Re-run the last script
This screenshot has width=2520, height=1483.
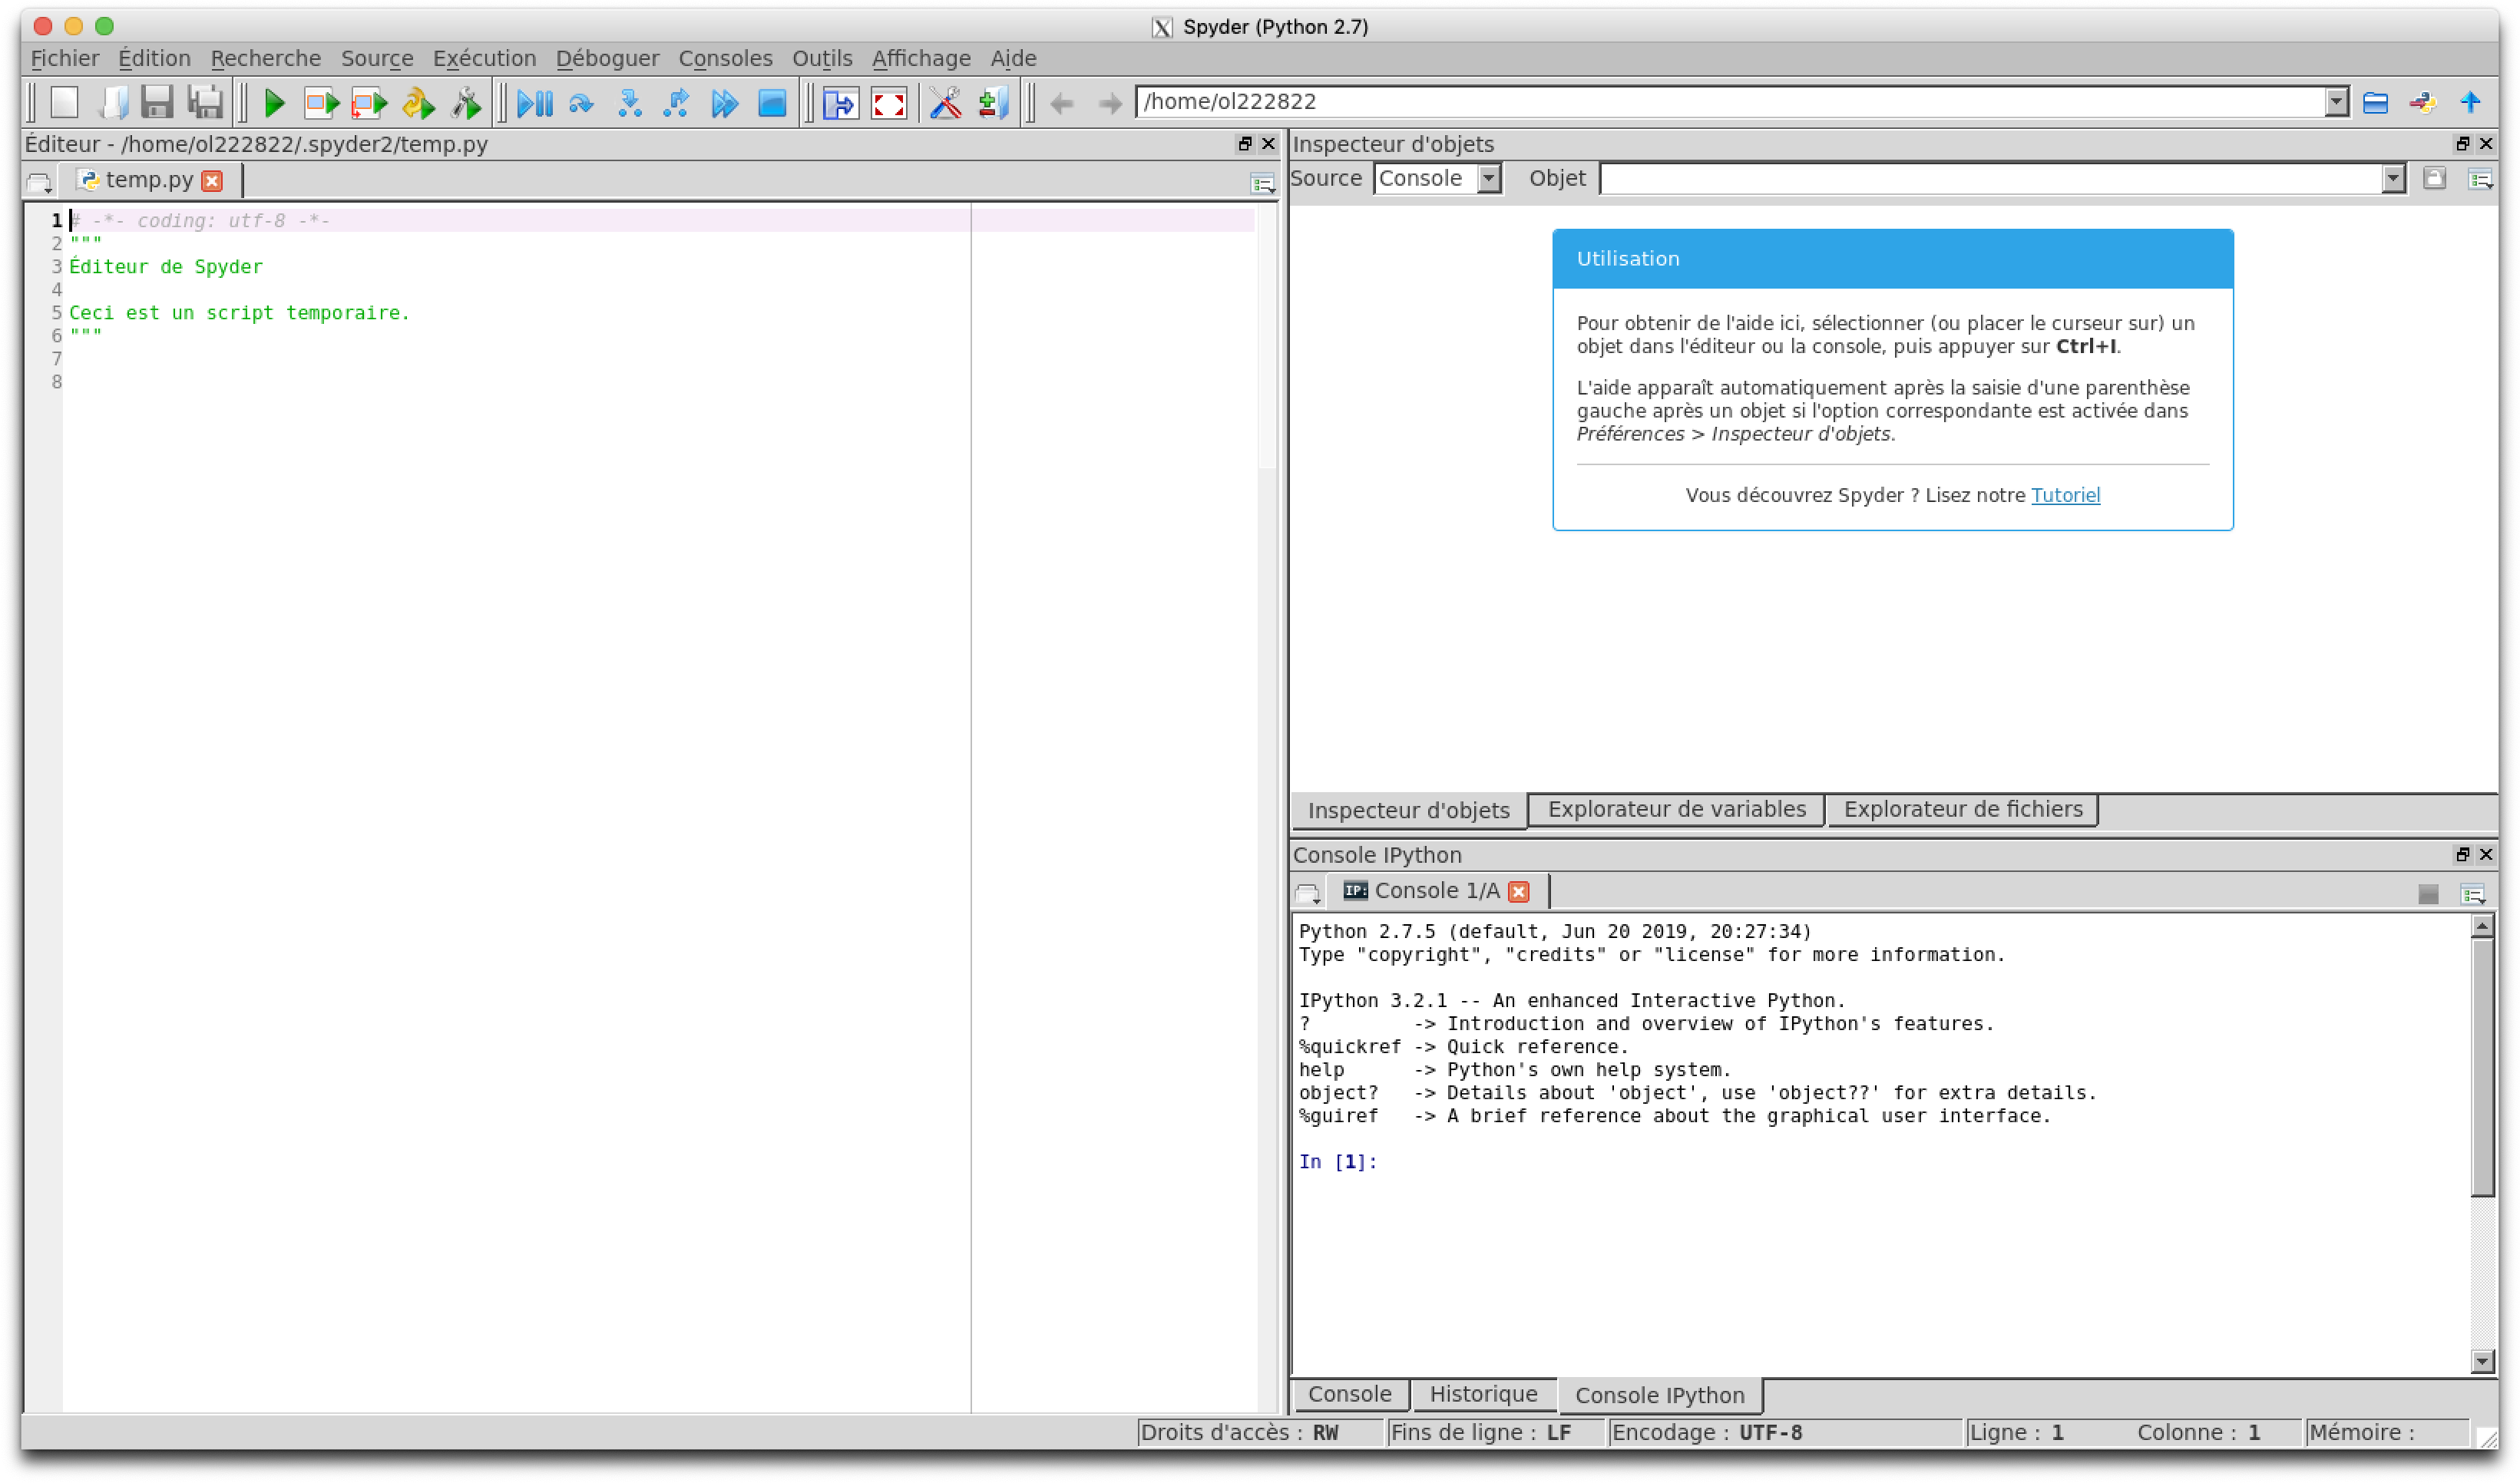tap(418, 103)
